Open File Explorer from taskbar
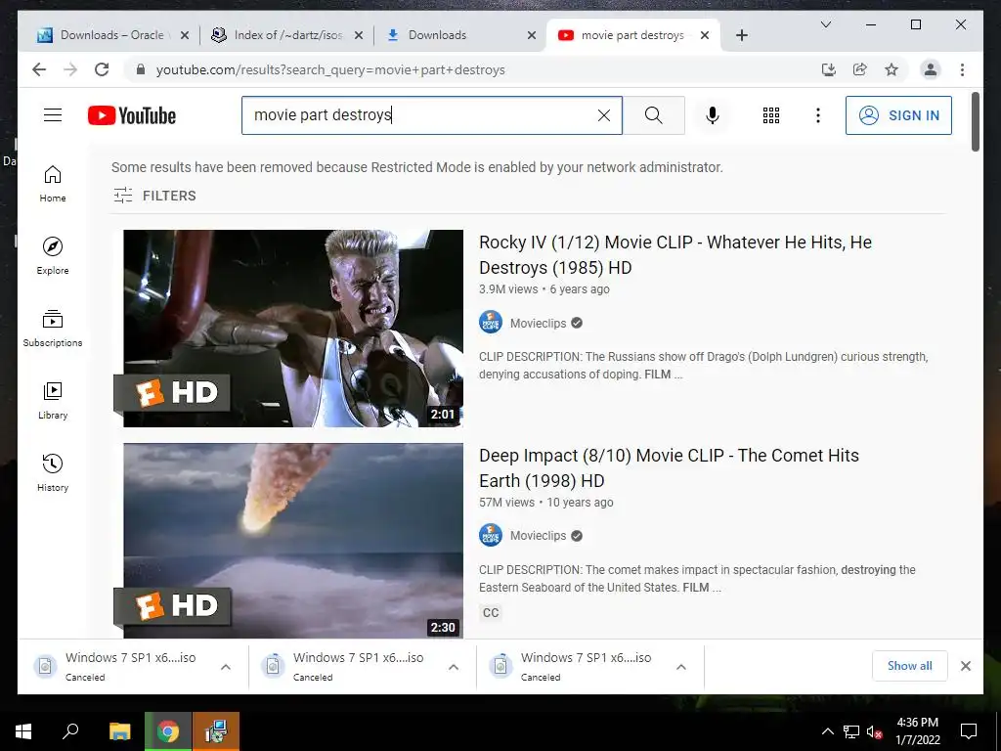 (x=120, y=731)
